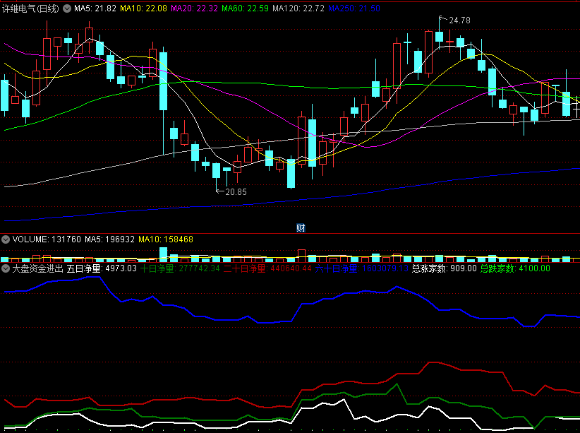Click the 20.85 low price marker

(236, 192)
